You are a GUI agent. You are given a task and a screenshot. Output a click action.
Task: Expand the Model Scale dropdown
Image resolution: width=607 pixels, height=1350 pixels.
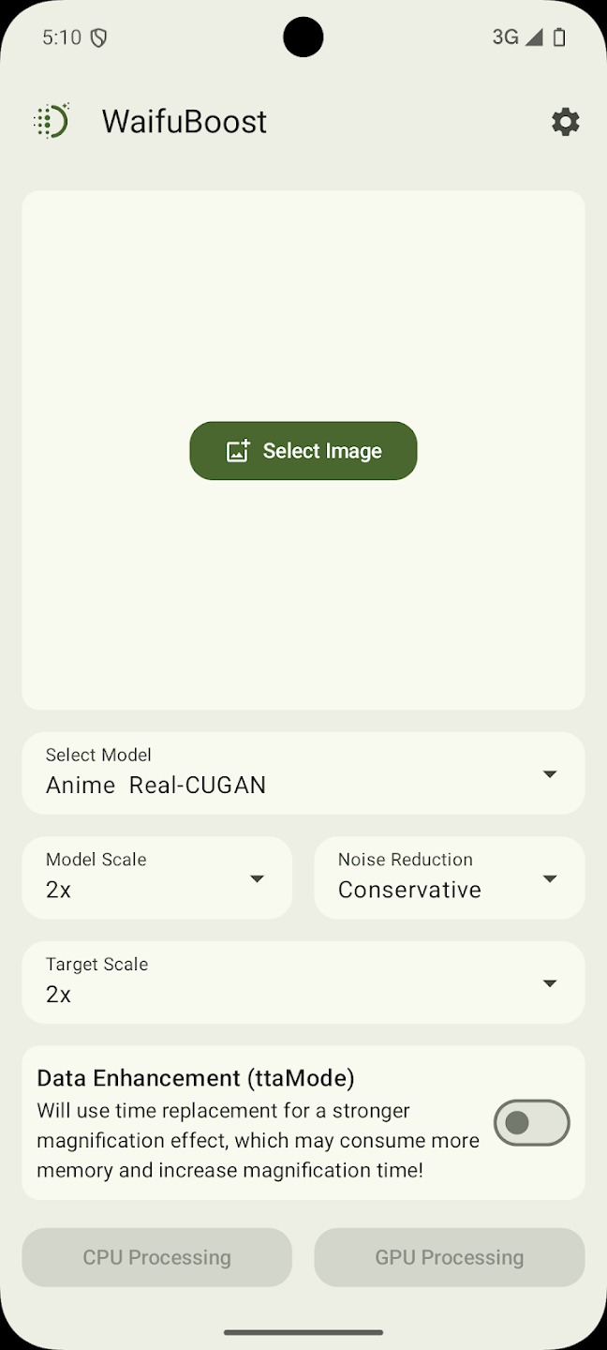pyautogui.click(x=157, y=877)
